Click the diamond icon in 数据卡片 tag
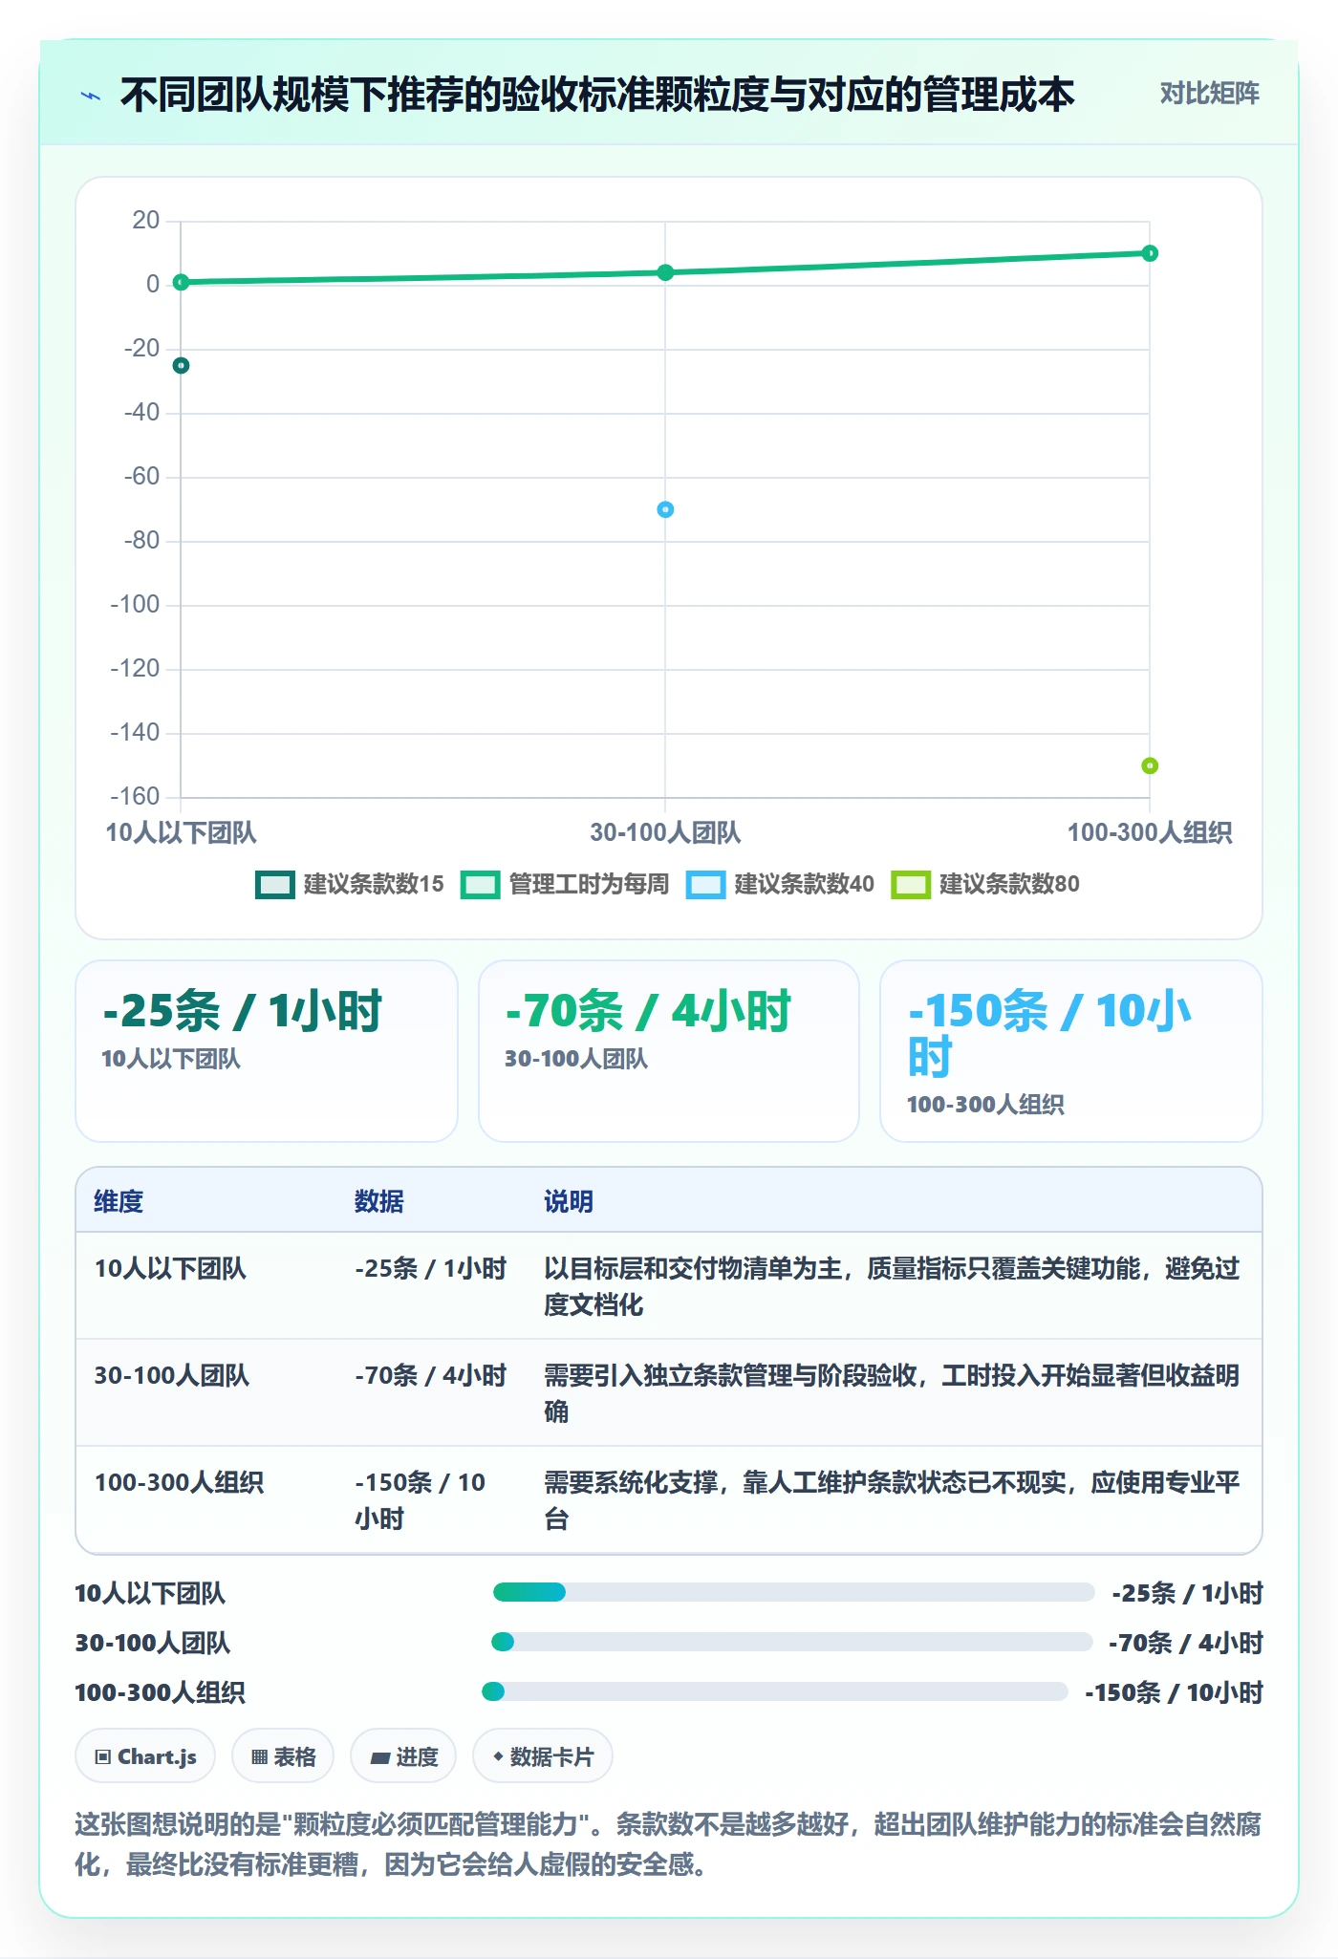The image size is (1338, 1959). click(498, 1756)
